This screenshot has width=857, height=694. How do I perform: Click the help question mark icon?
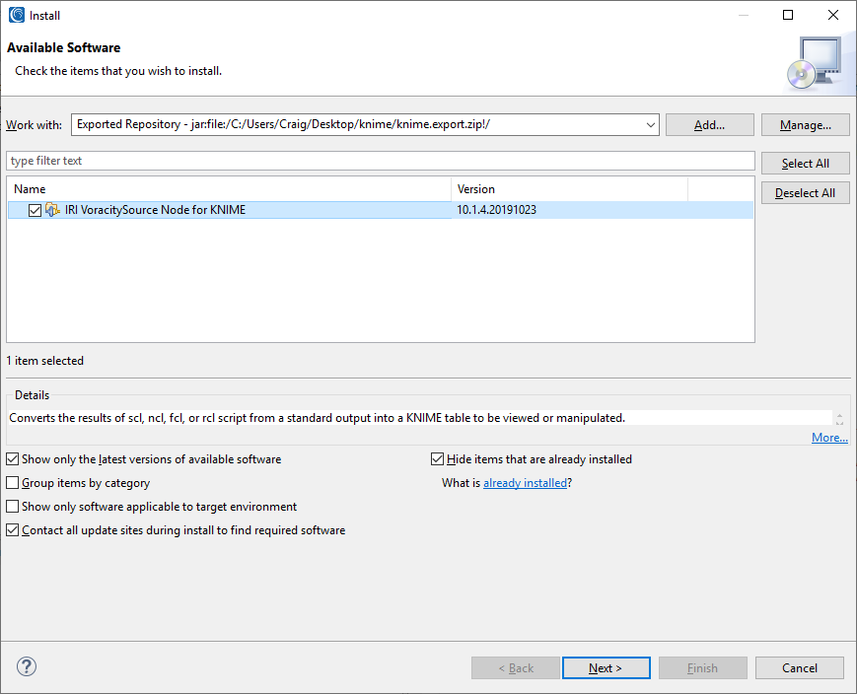pyautogui.click(x=27, y=666)
